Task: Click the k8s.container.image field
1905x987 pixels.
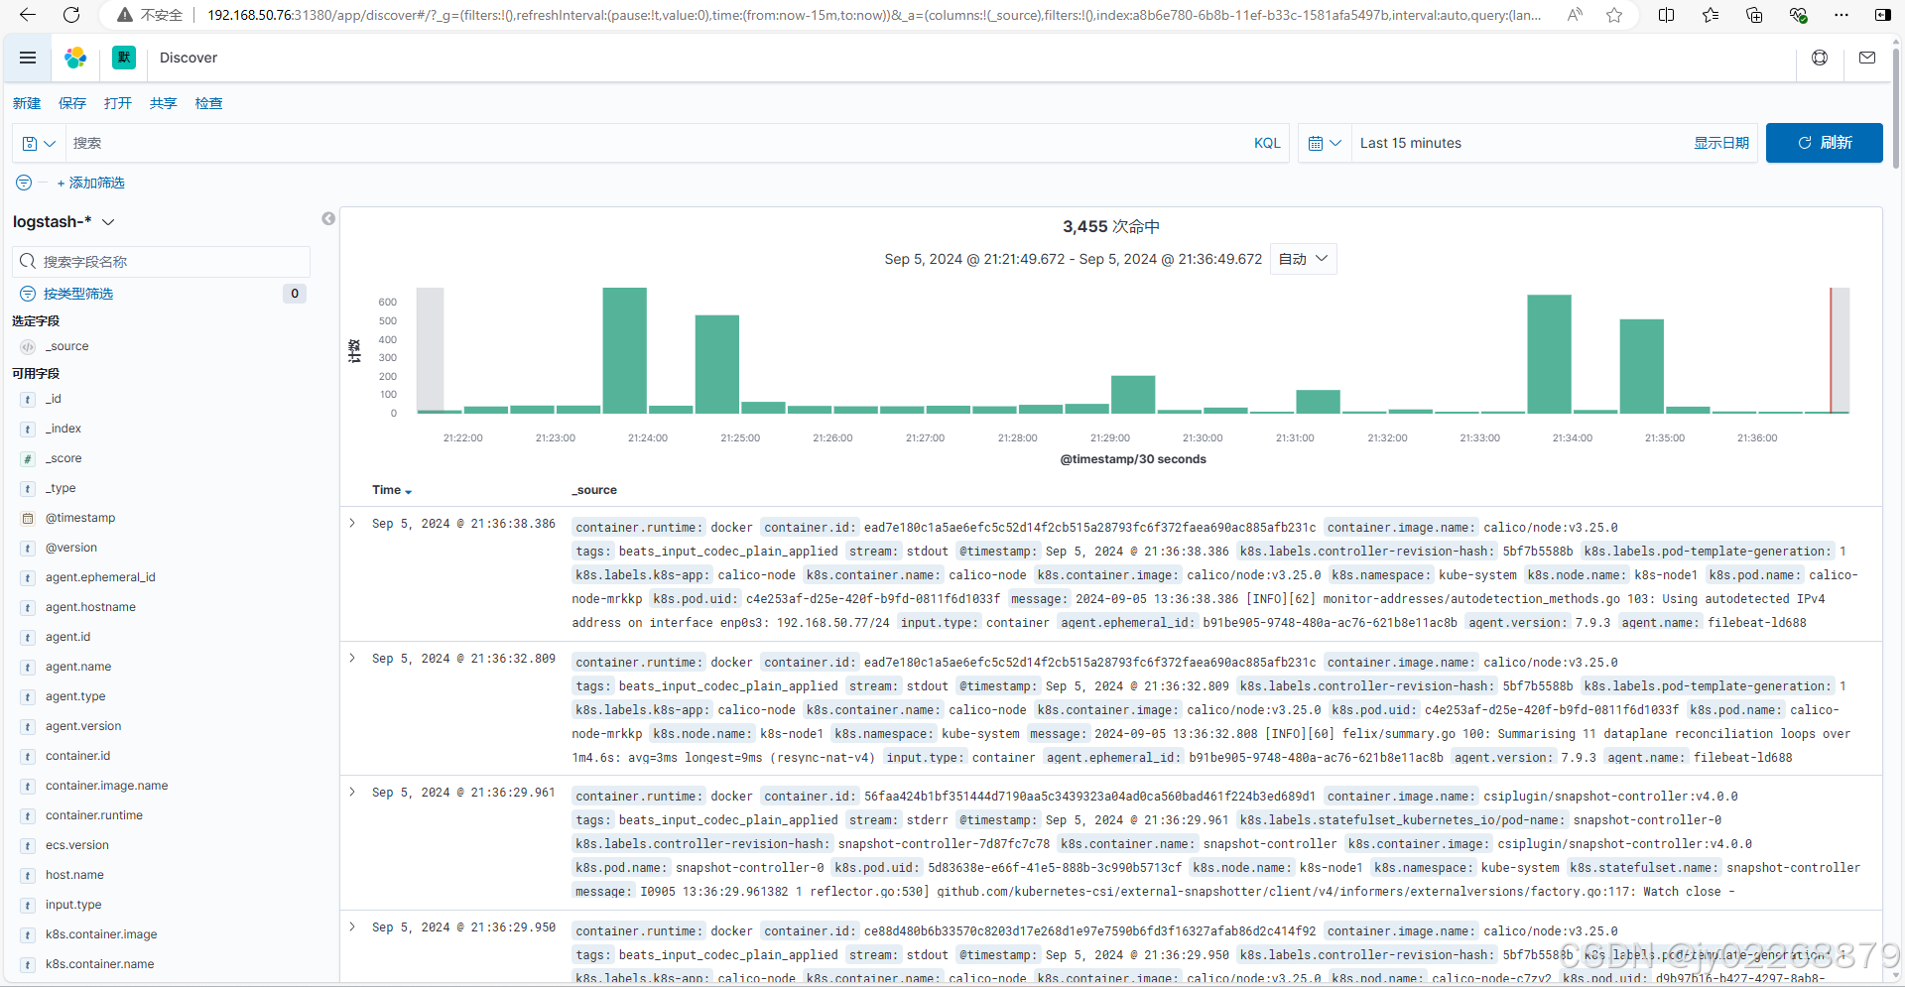Action: tap(101, 934)
